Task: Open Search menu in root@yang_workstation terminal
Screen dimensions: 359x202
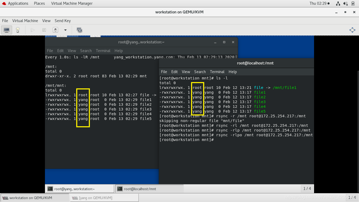Action: click(x=86, y=51)
